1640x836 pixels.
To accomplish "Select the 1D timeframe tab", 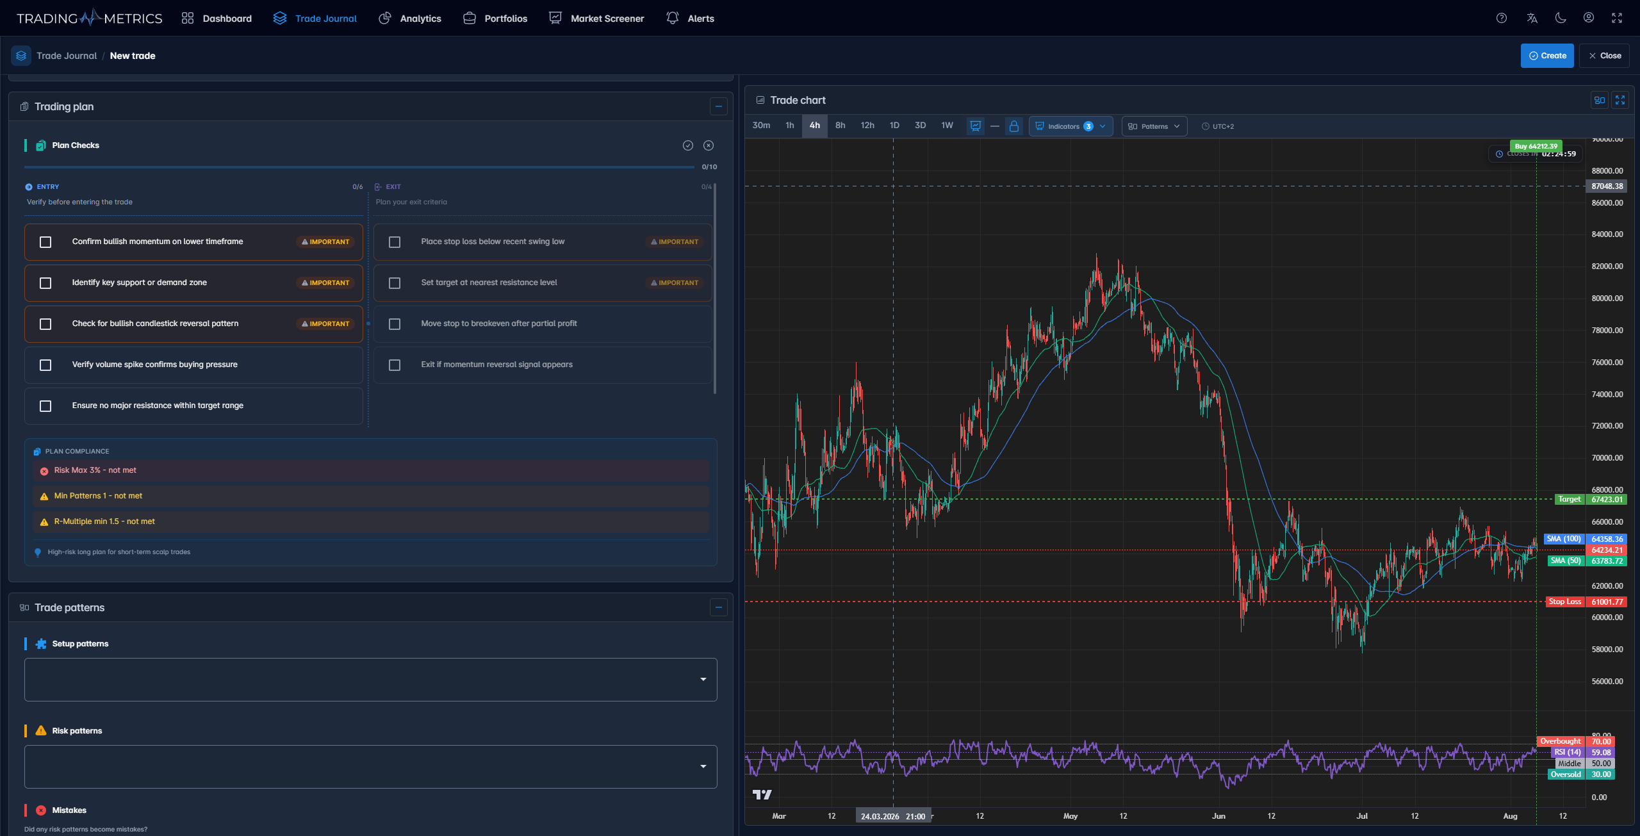I will pyautogui.click(x=894, y=126).
